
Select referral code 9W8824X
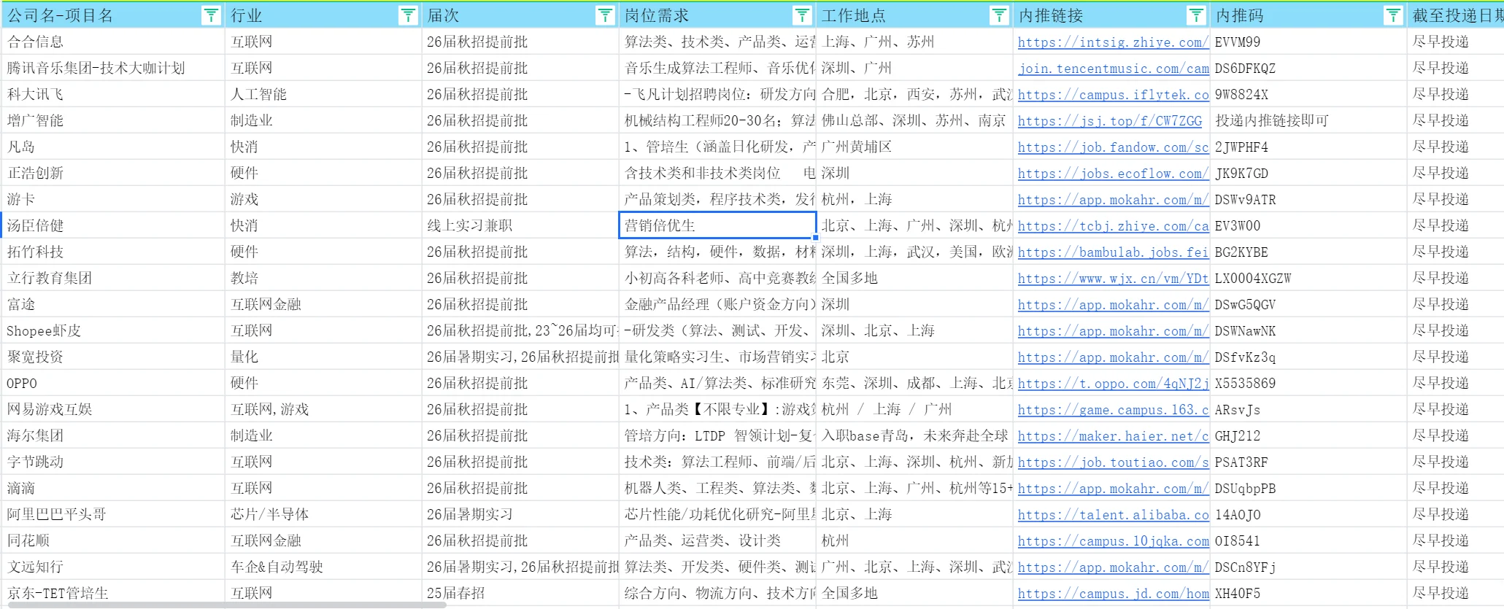pos(1308,95)
